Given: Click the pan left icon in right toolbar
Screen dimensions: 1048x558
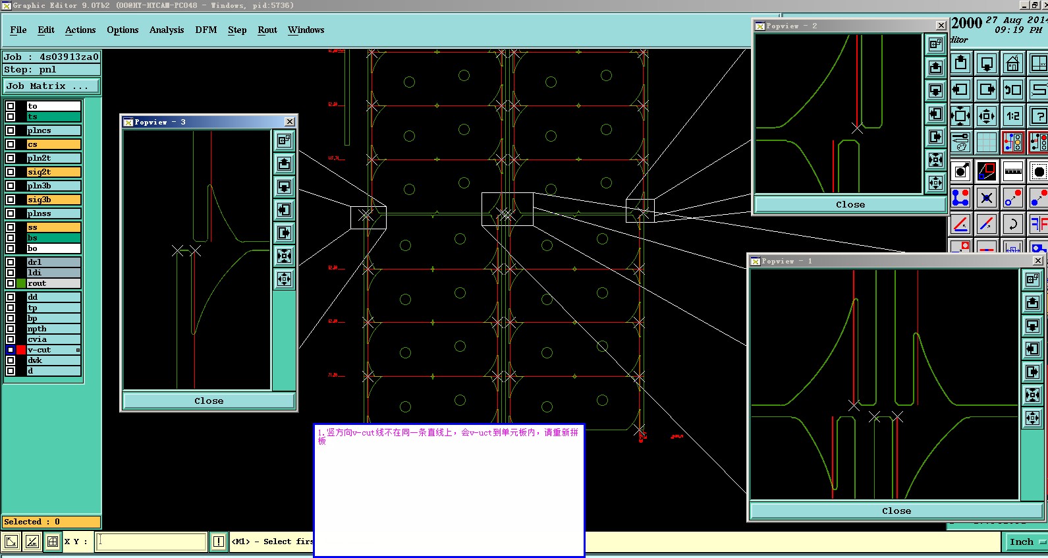Looking at the screenshot, I should (961, 90).
